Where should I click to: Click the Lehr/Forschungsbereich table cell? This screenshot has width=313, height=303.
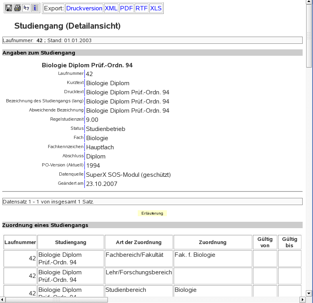139,276
